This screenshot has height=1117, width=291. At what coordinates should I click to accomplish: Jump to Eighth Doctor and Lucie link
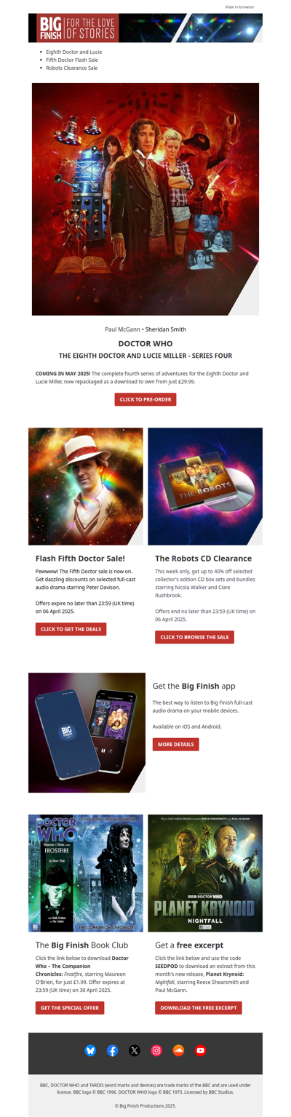click(x=74, y=52)
